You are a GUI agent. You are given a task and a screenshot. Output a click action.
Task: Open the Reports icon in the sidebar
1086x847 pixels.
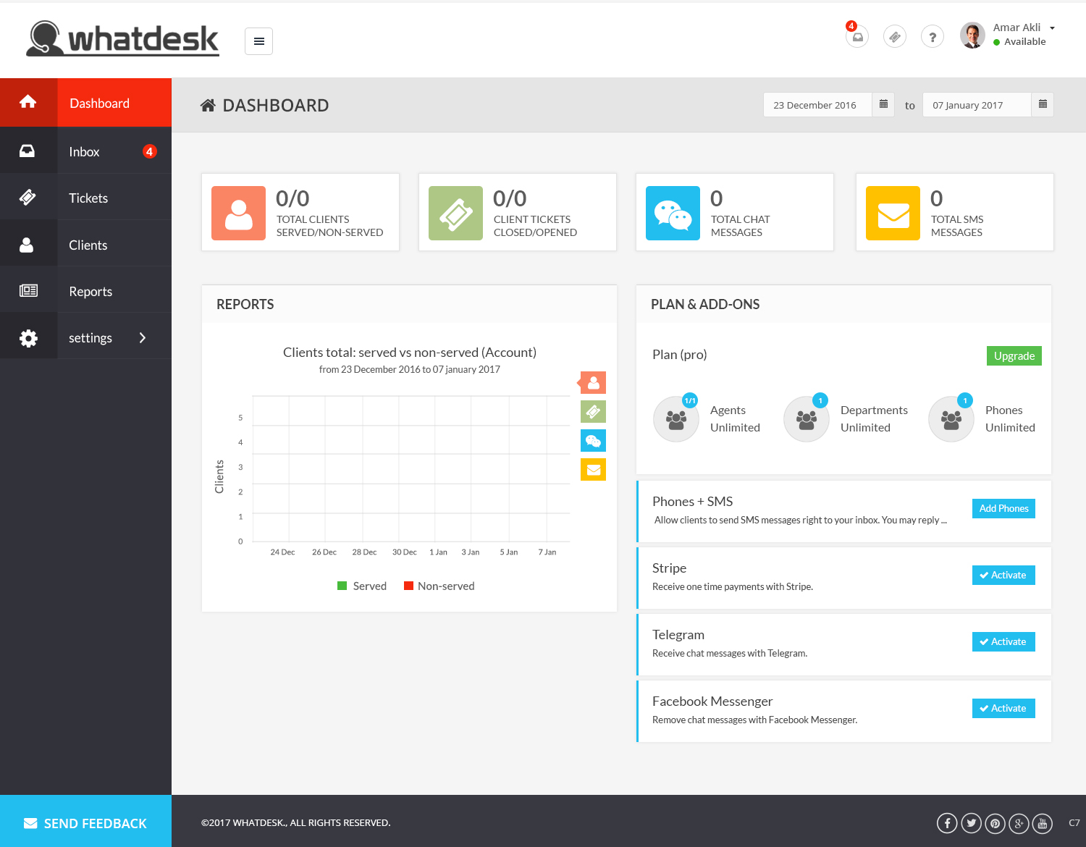tap(28, 289)
